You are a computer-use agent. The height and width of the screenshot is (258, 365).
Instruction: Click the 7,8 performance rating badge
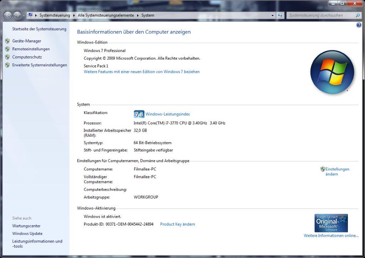139,114
